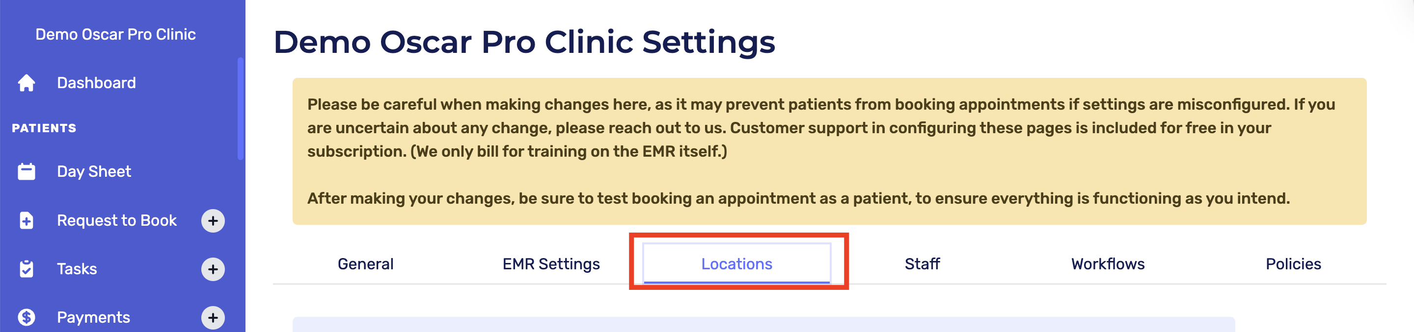Expand the Payments plus button
Image resolution: width=1414 pixels, height=332 pixels.
(213, 317)
